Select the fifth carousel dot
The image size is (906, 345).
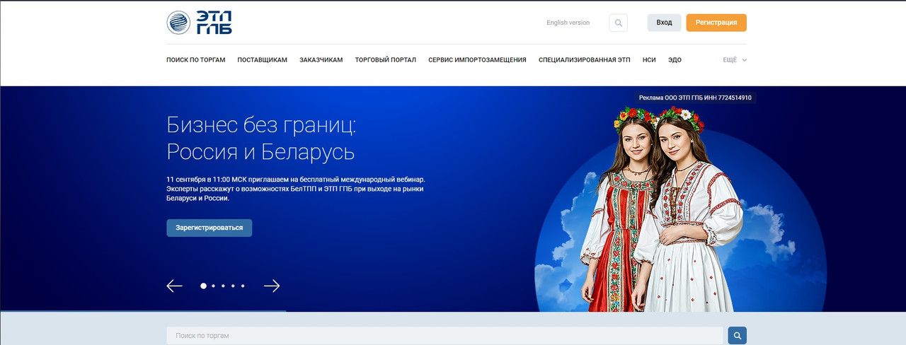tap(243, 286)
